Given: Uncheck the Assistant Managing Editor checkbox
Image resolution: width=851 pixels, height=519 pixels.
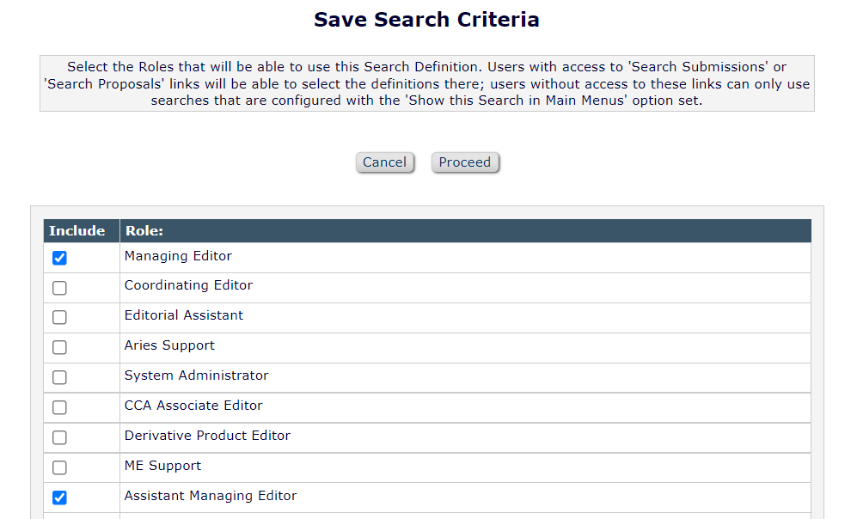Looking at the screenshot, I should (x=59, y=498).
